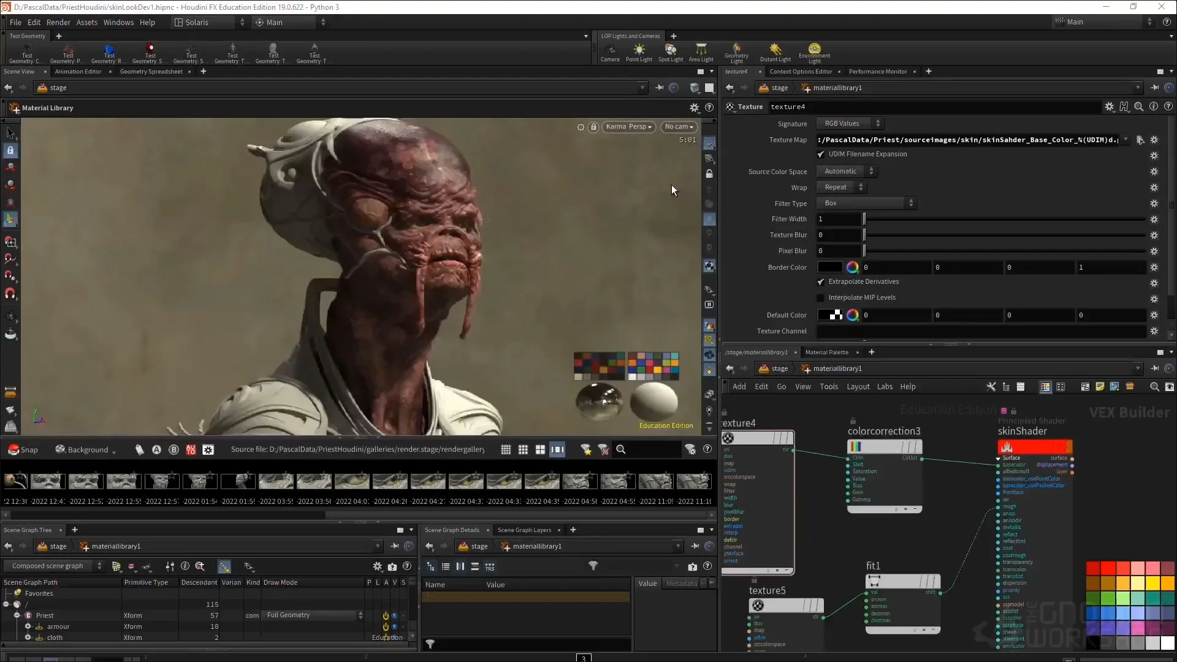Enable Interpolate MIP Levels checkbox
This screenshot has width=1177, height=662.
821,298
